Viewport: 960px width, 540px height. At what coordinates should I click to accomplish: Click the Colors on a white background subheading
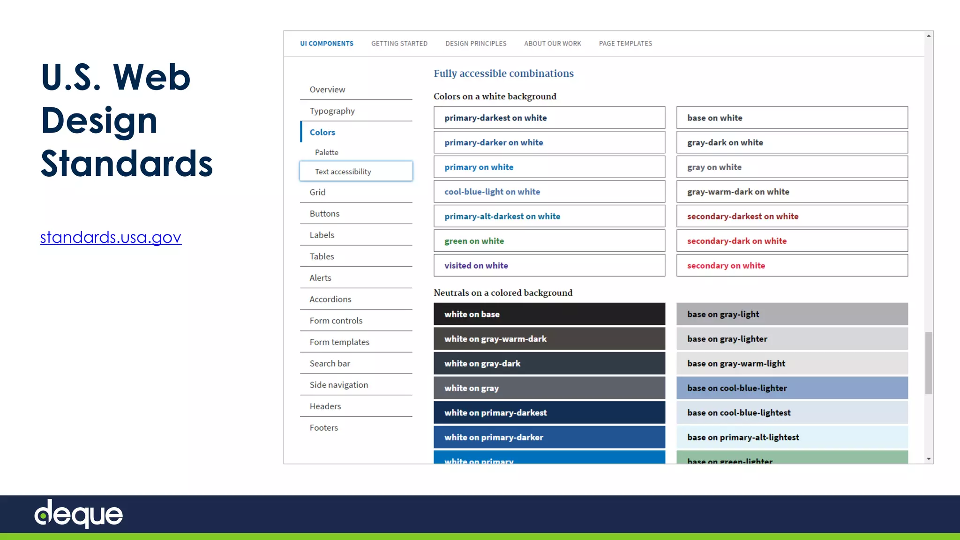[495, 97]
